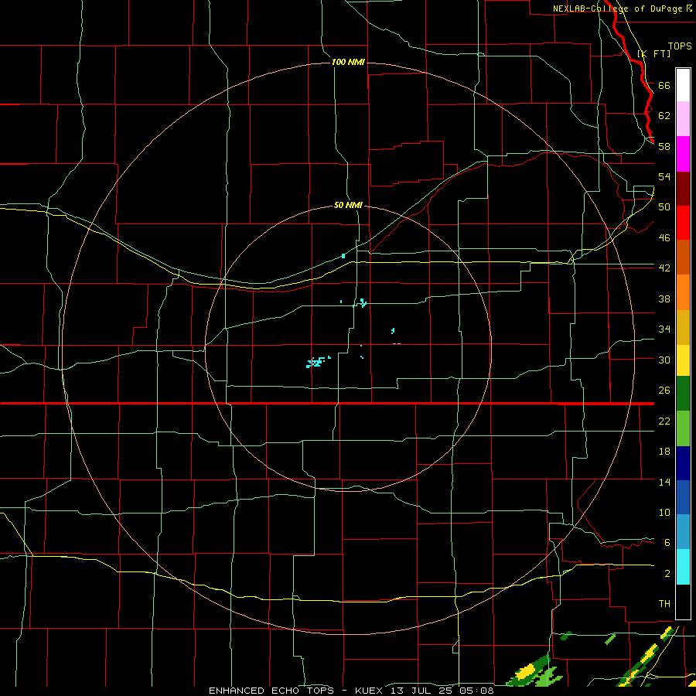Click the 30 legend number
Viewport: 696px width, 696px height.
tap(664, 360)
